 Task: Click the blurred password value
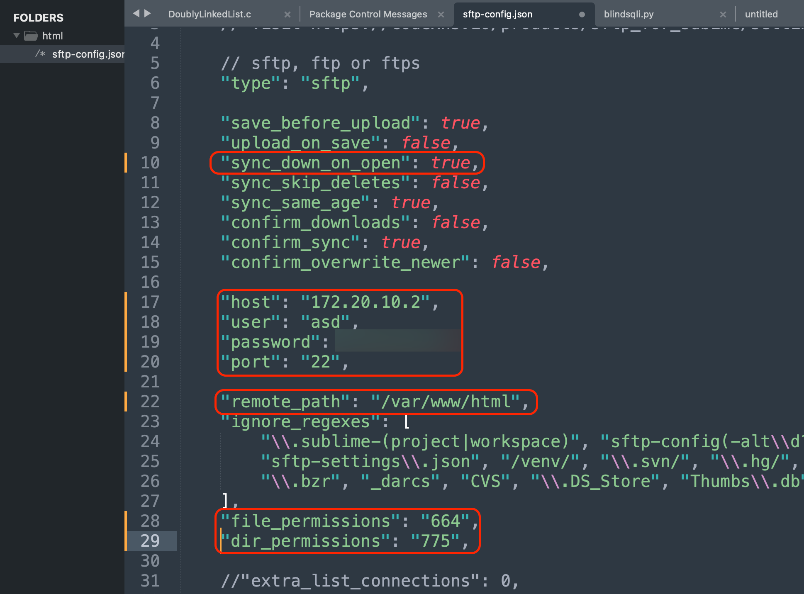click(397, 341)
